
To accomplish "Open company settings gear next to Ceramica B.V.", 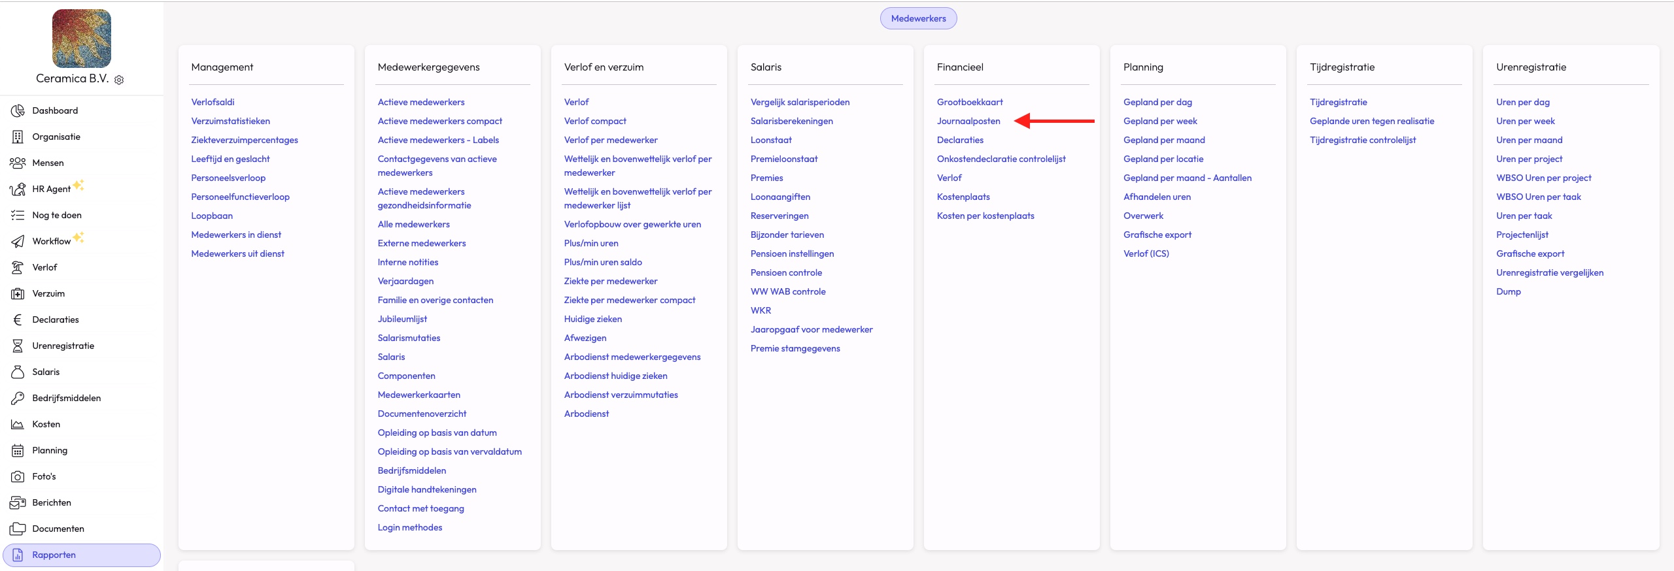I will tap(119, 80).
